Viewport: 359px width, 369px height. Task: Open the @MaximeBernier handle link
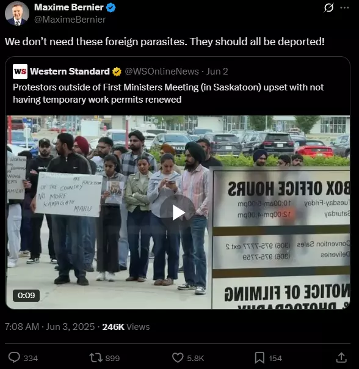click(70, 20)
